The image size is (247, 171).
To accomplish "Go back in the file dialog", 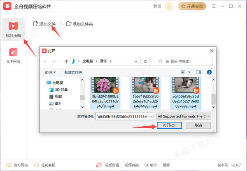I will point(45,61).
